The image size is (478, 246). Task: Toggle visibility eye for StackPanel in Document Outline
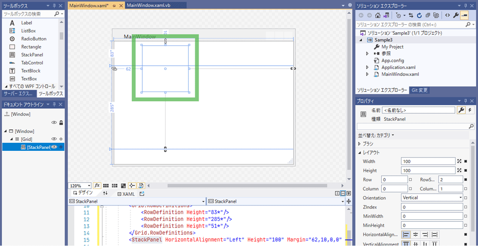tap(54, 148)
